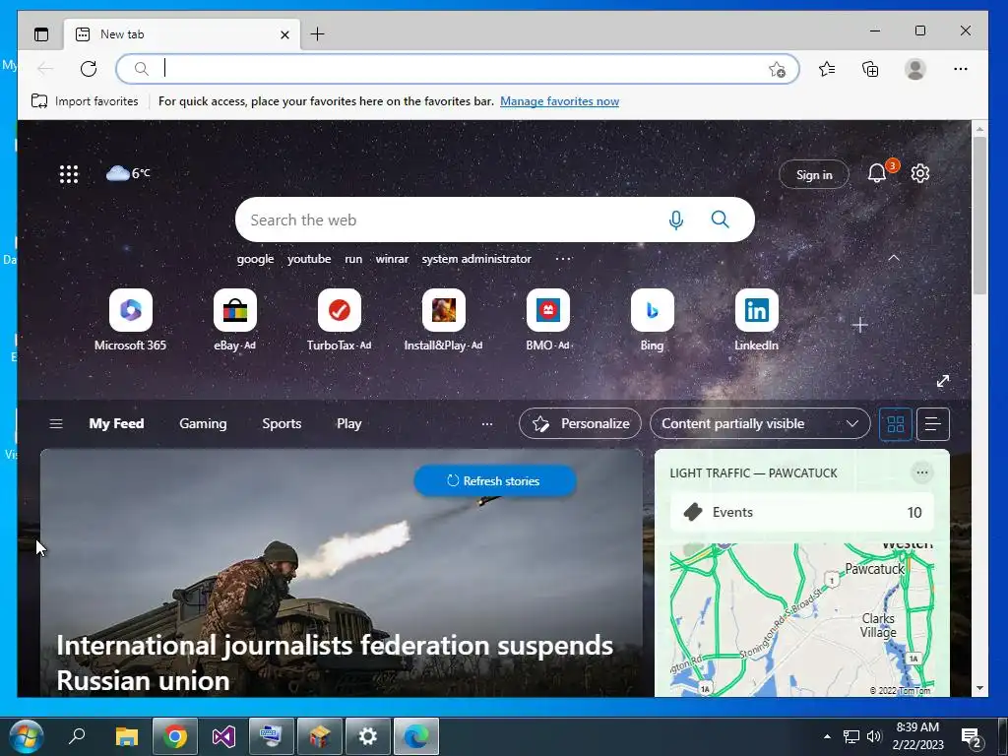Switch to the Play tab
Image resolution: width=1008 pixels, height=756 pixels.
click(x=349, y=423)
